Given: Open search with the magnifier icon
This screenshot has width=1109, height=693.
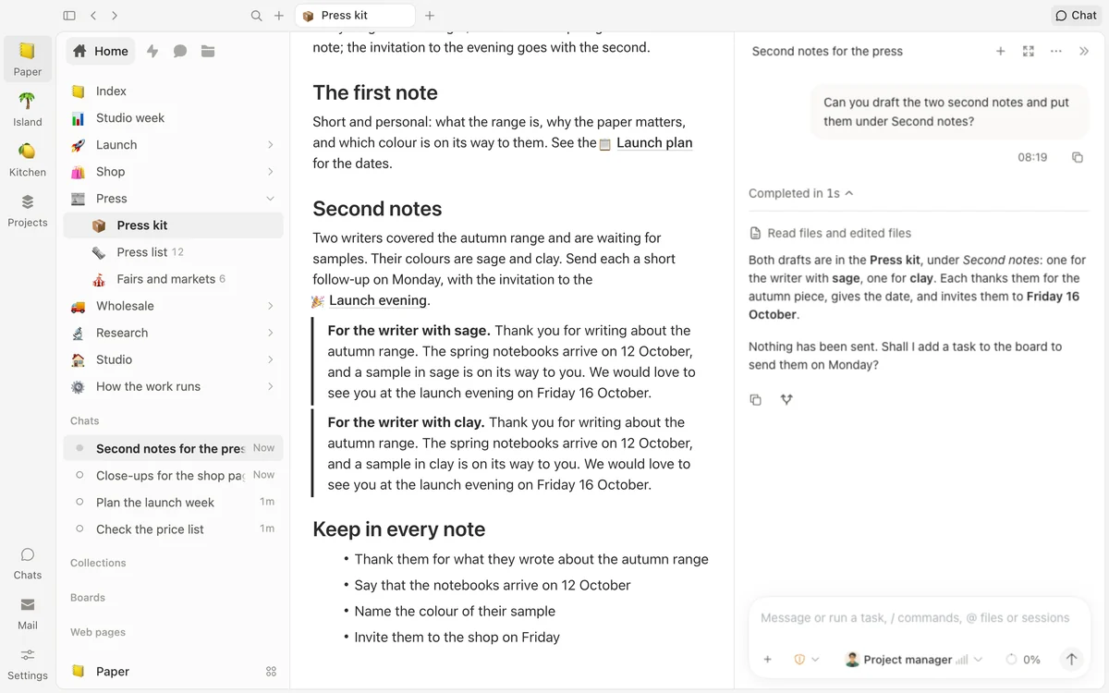Looking at the screenshot, I should [257, 16].
